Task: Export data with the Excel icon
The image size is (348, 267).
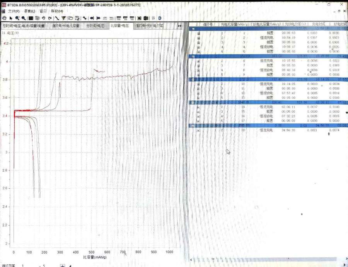Action: [x=140, y=18]
